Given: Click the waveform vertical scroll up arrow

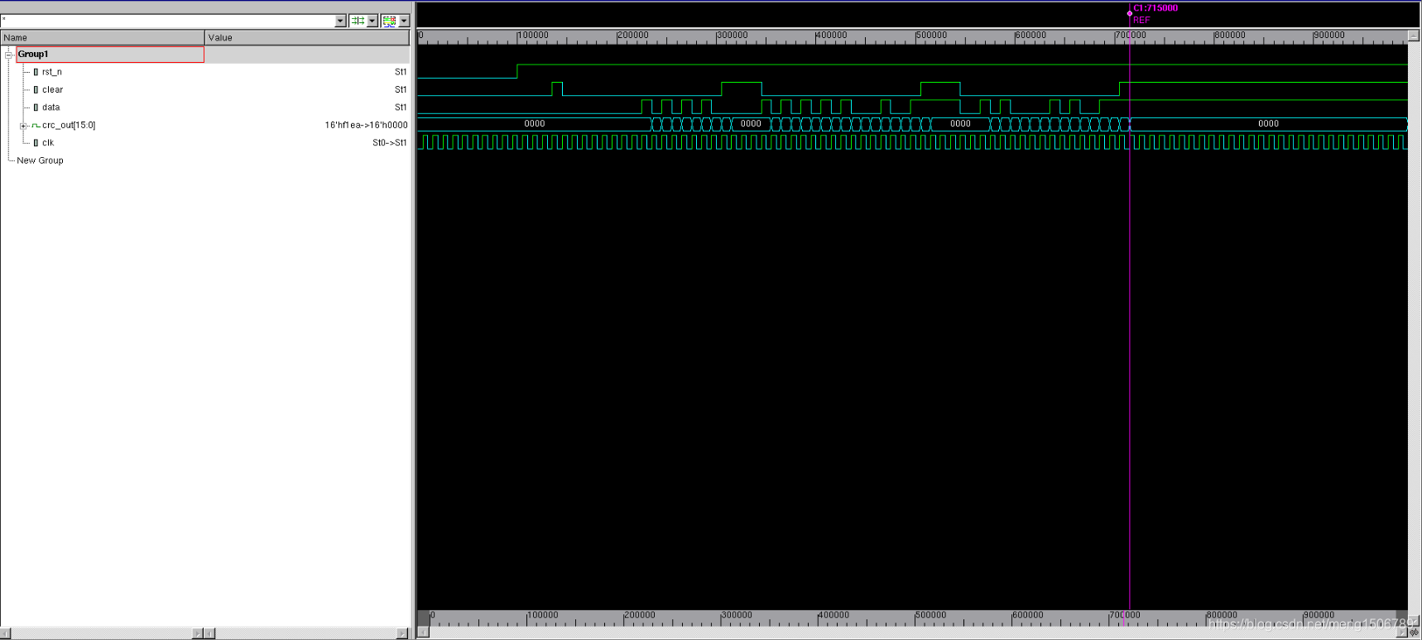Looking at the screenshot, I should pyautogui.click(x=1414, y=36).
